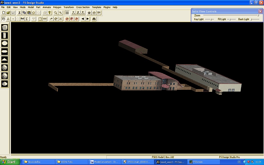The image size is (264, 165).
Task: Open the Cross Section menu
Action: tap(83, 7)
